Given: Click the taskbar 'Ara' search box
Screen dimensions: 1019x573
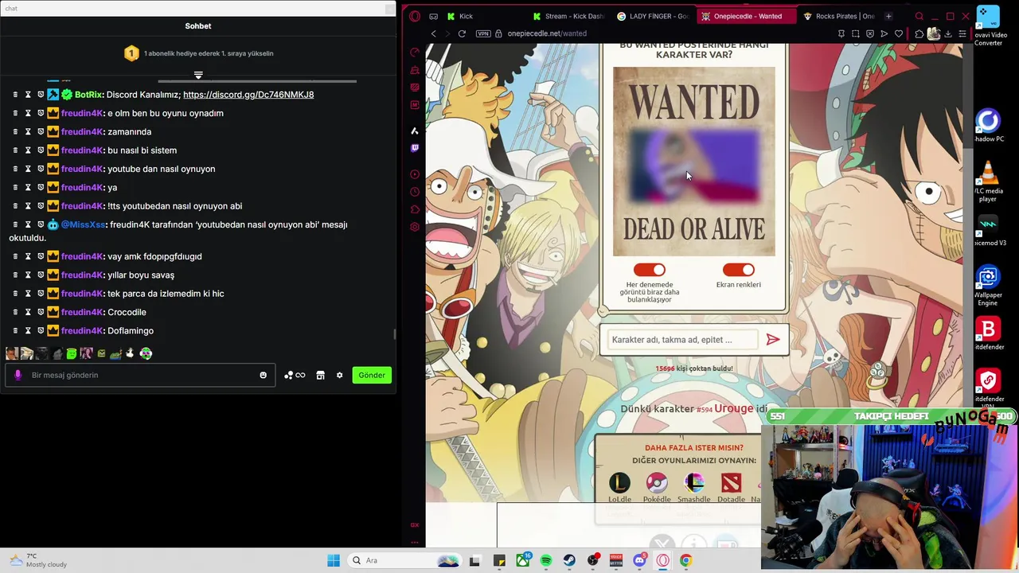Looking at the screenshot, I should (x=404, y=560).
